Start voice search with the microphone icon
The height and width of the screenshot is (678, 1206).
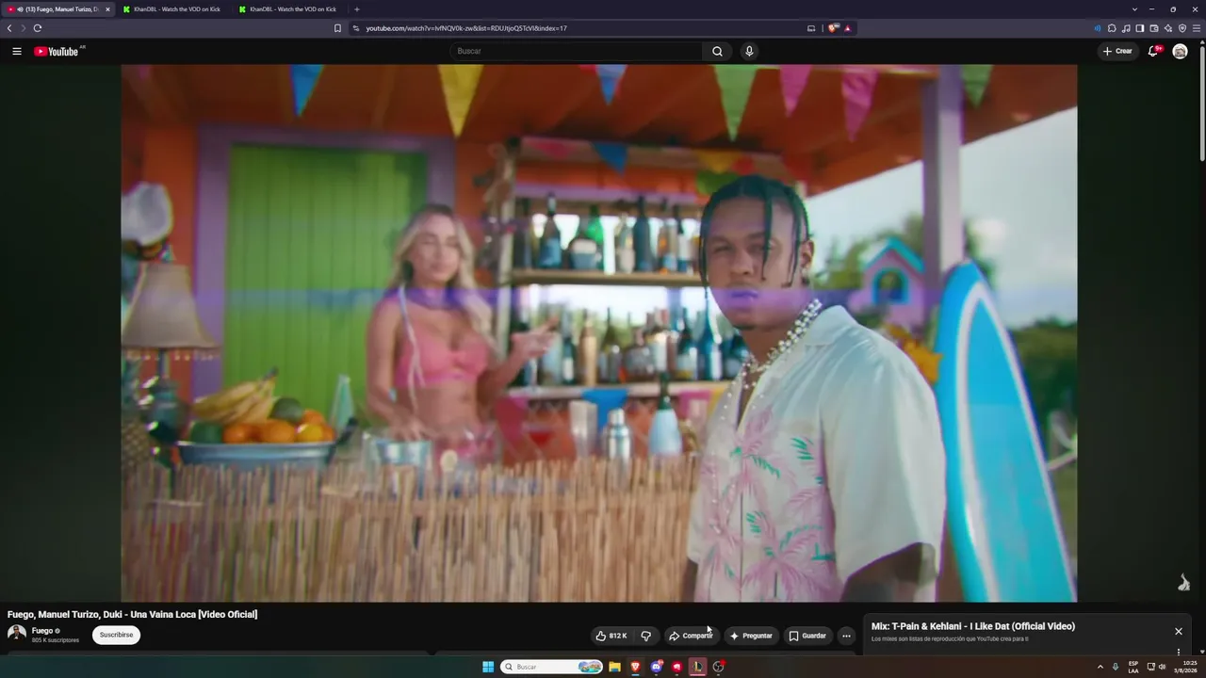coord(749,51)
